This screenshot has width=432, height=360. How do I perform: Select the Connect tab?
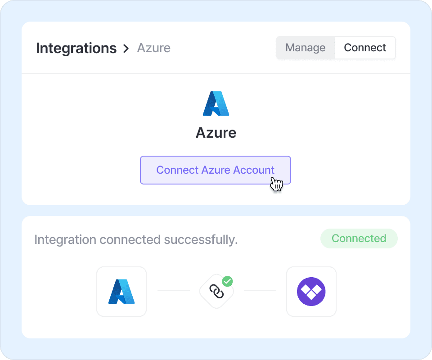pos(365,48)
